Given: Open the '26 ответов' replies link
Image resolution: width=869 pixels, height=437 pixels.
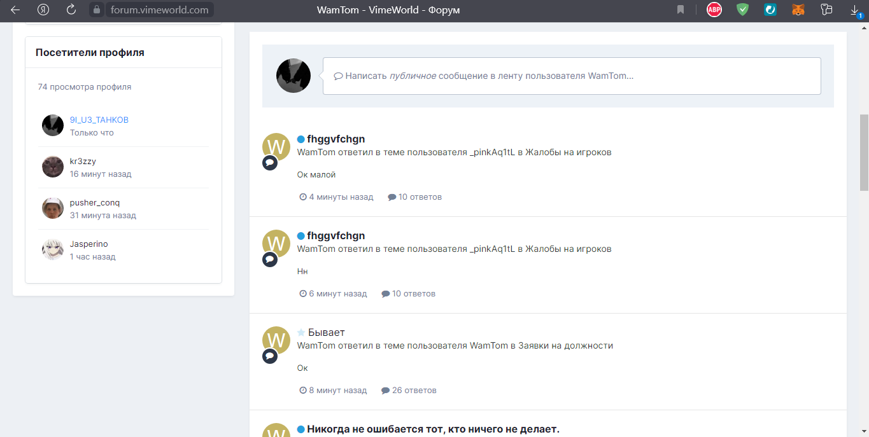Looking at the screenshot, I should pos(414,390).
